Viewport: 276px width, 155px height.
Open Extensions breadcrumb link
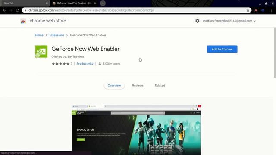click(56, 35)
